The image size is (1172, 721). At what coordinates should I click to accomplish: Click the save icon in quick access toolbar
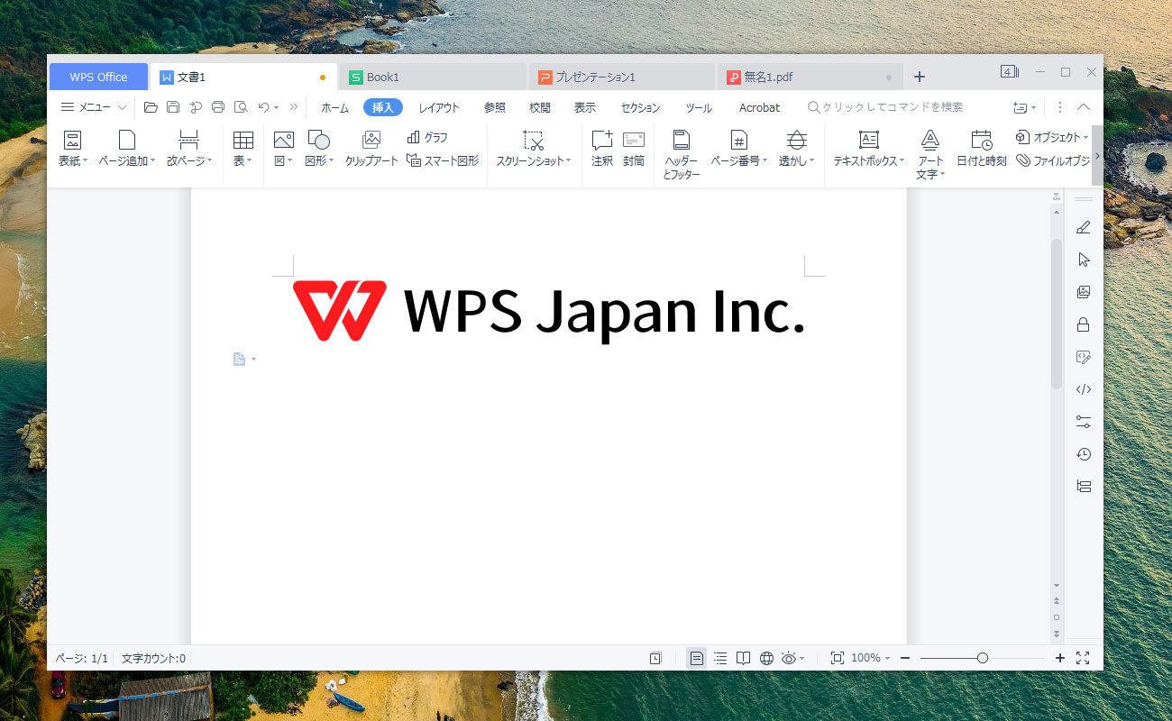pos(173,107)
